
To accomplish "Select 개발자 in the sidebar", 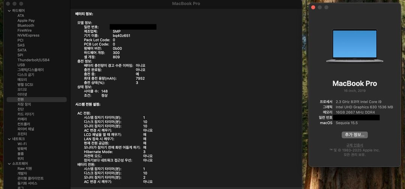I will pos(22,173).
